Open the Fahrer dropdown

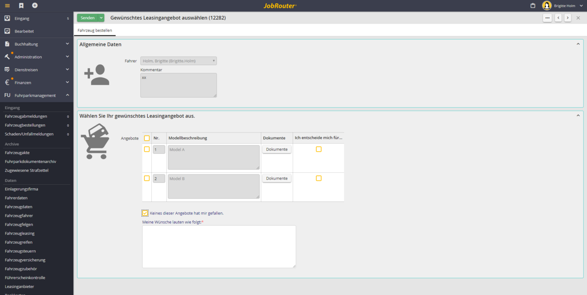(178, 61)
